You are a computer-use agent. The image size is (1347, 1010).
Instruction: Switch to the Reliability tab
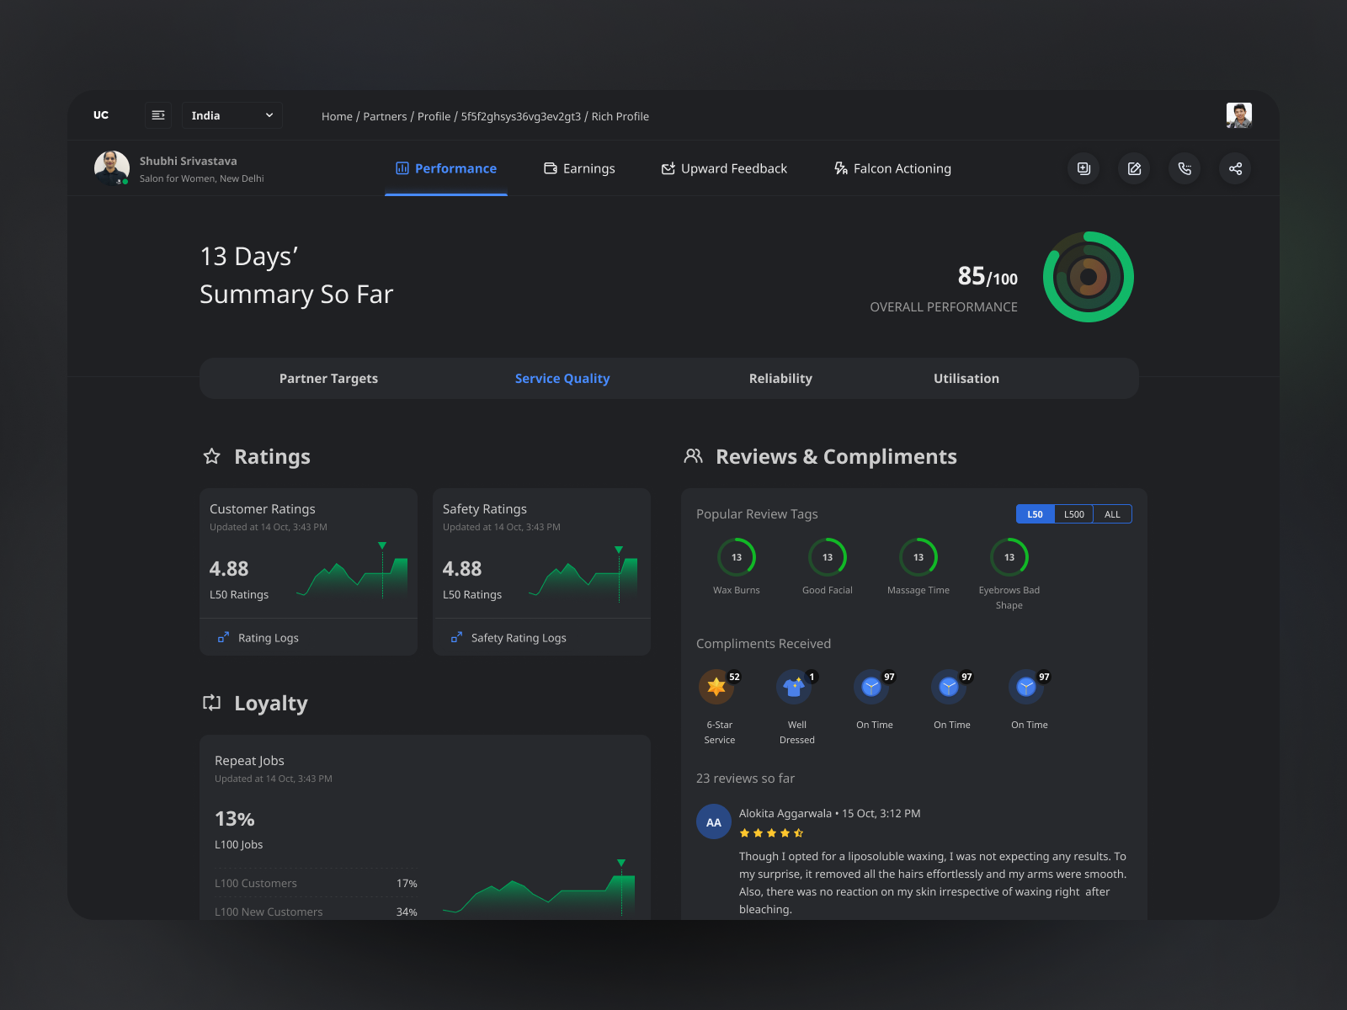(780, 378)
